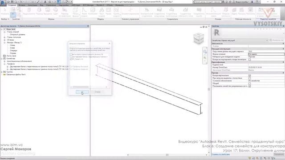The image size is (285, 160).
Task: Collapse the Идентификация properties section
Action: tap(283, 62)
